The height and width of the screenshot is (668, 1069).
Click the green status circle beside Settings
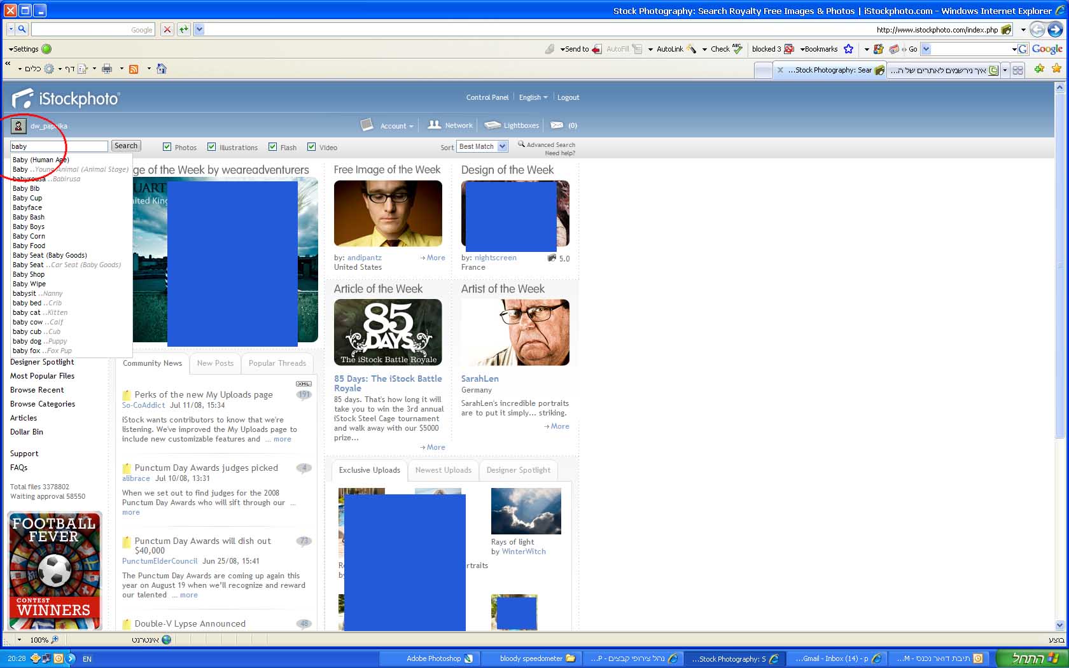pyautogui.click(x=46, y=49)
